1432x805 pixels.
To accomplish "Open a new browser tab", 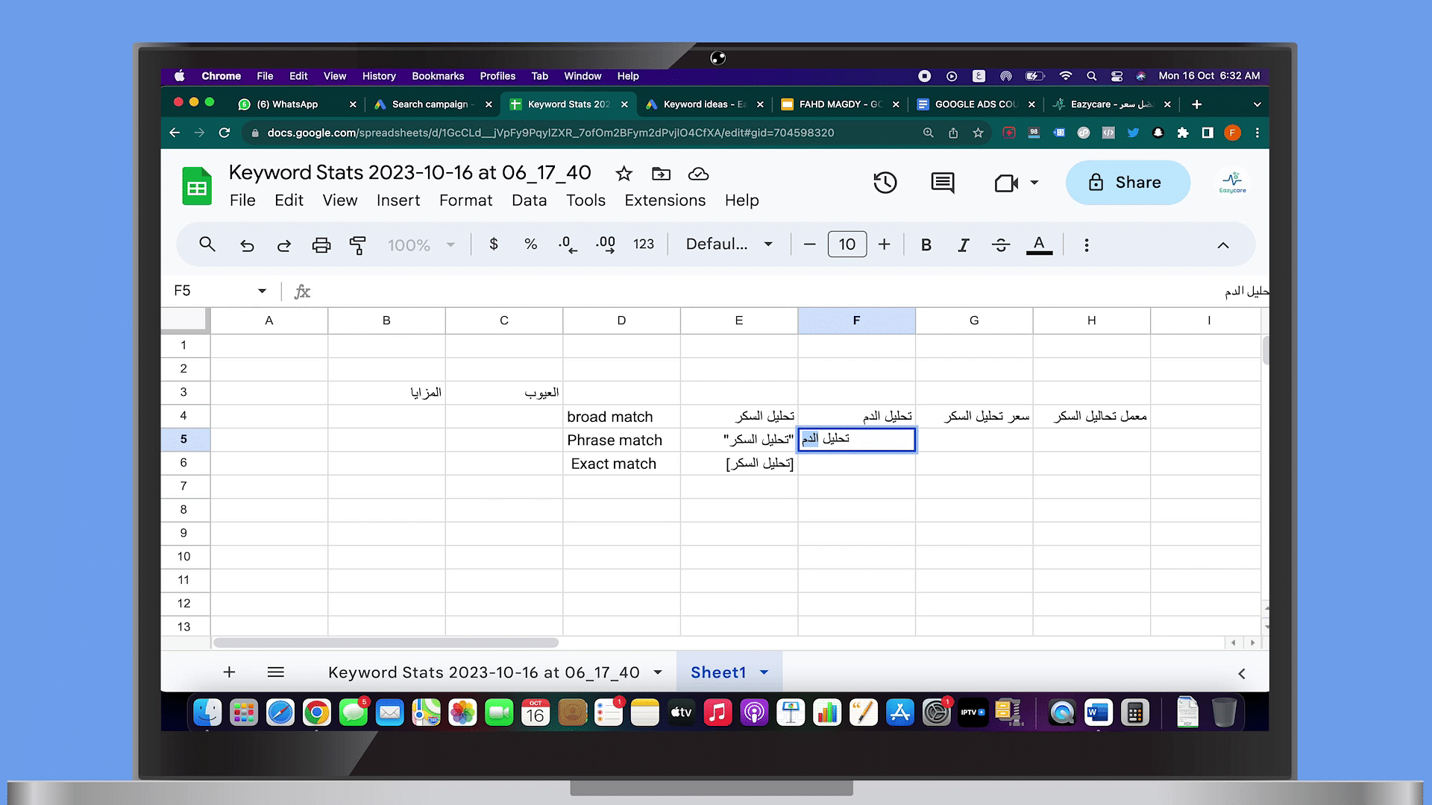I will tap(1196, 104).
